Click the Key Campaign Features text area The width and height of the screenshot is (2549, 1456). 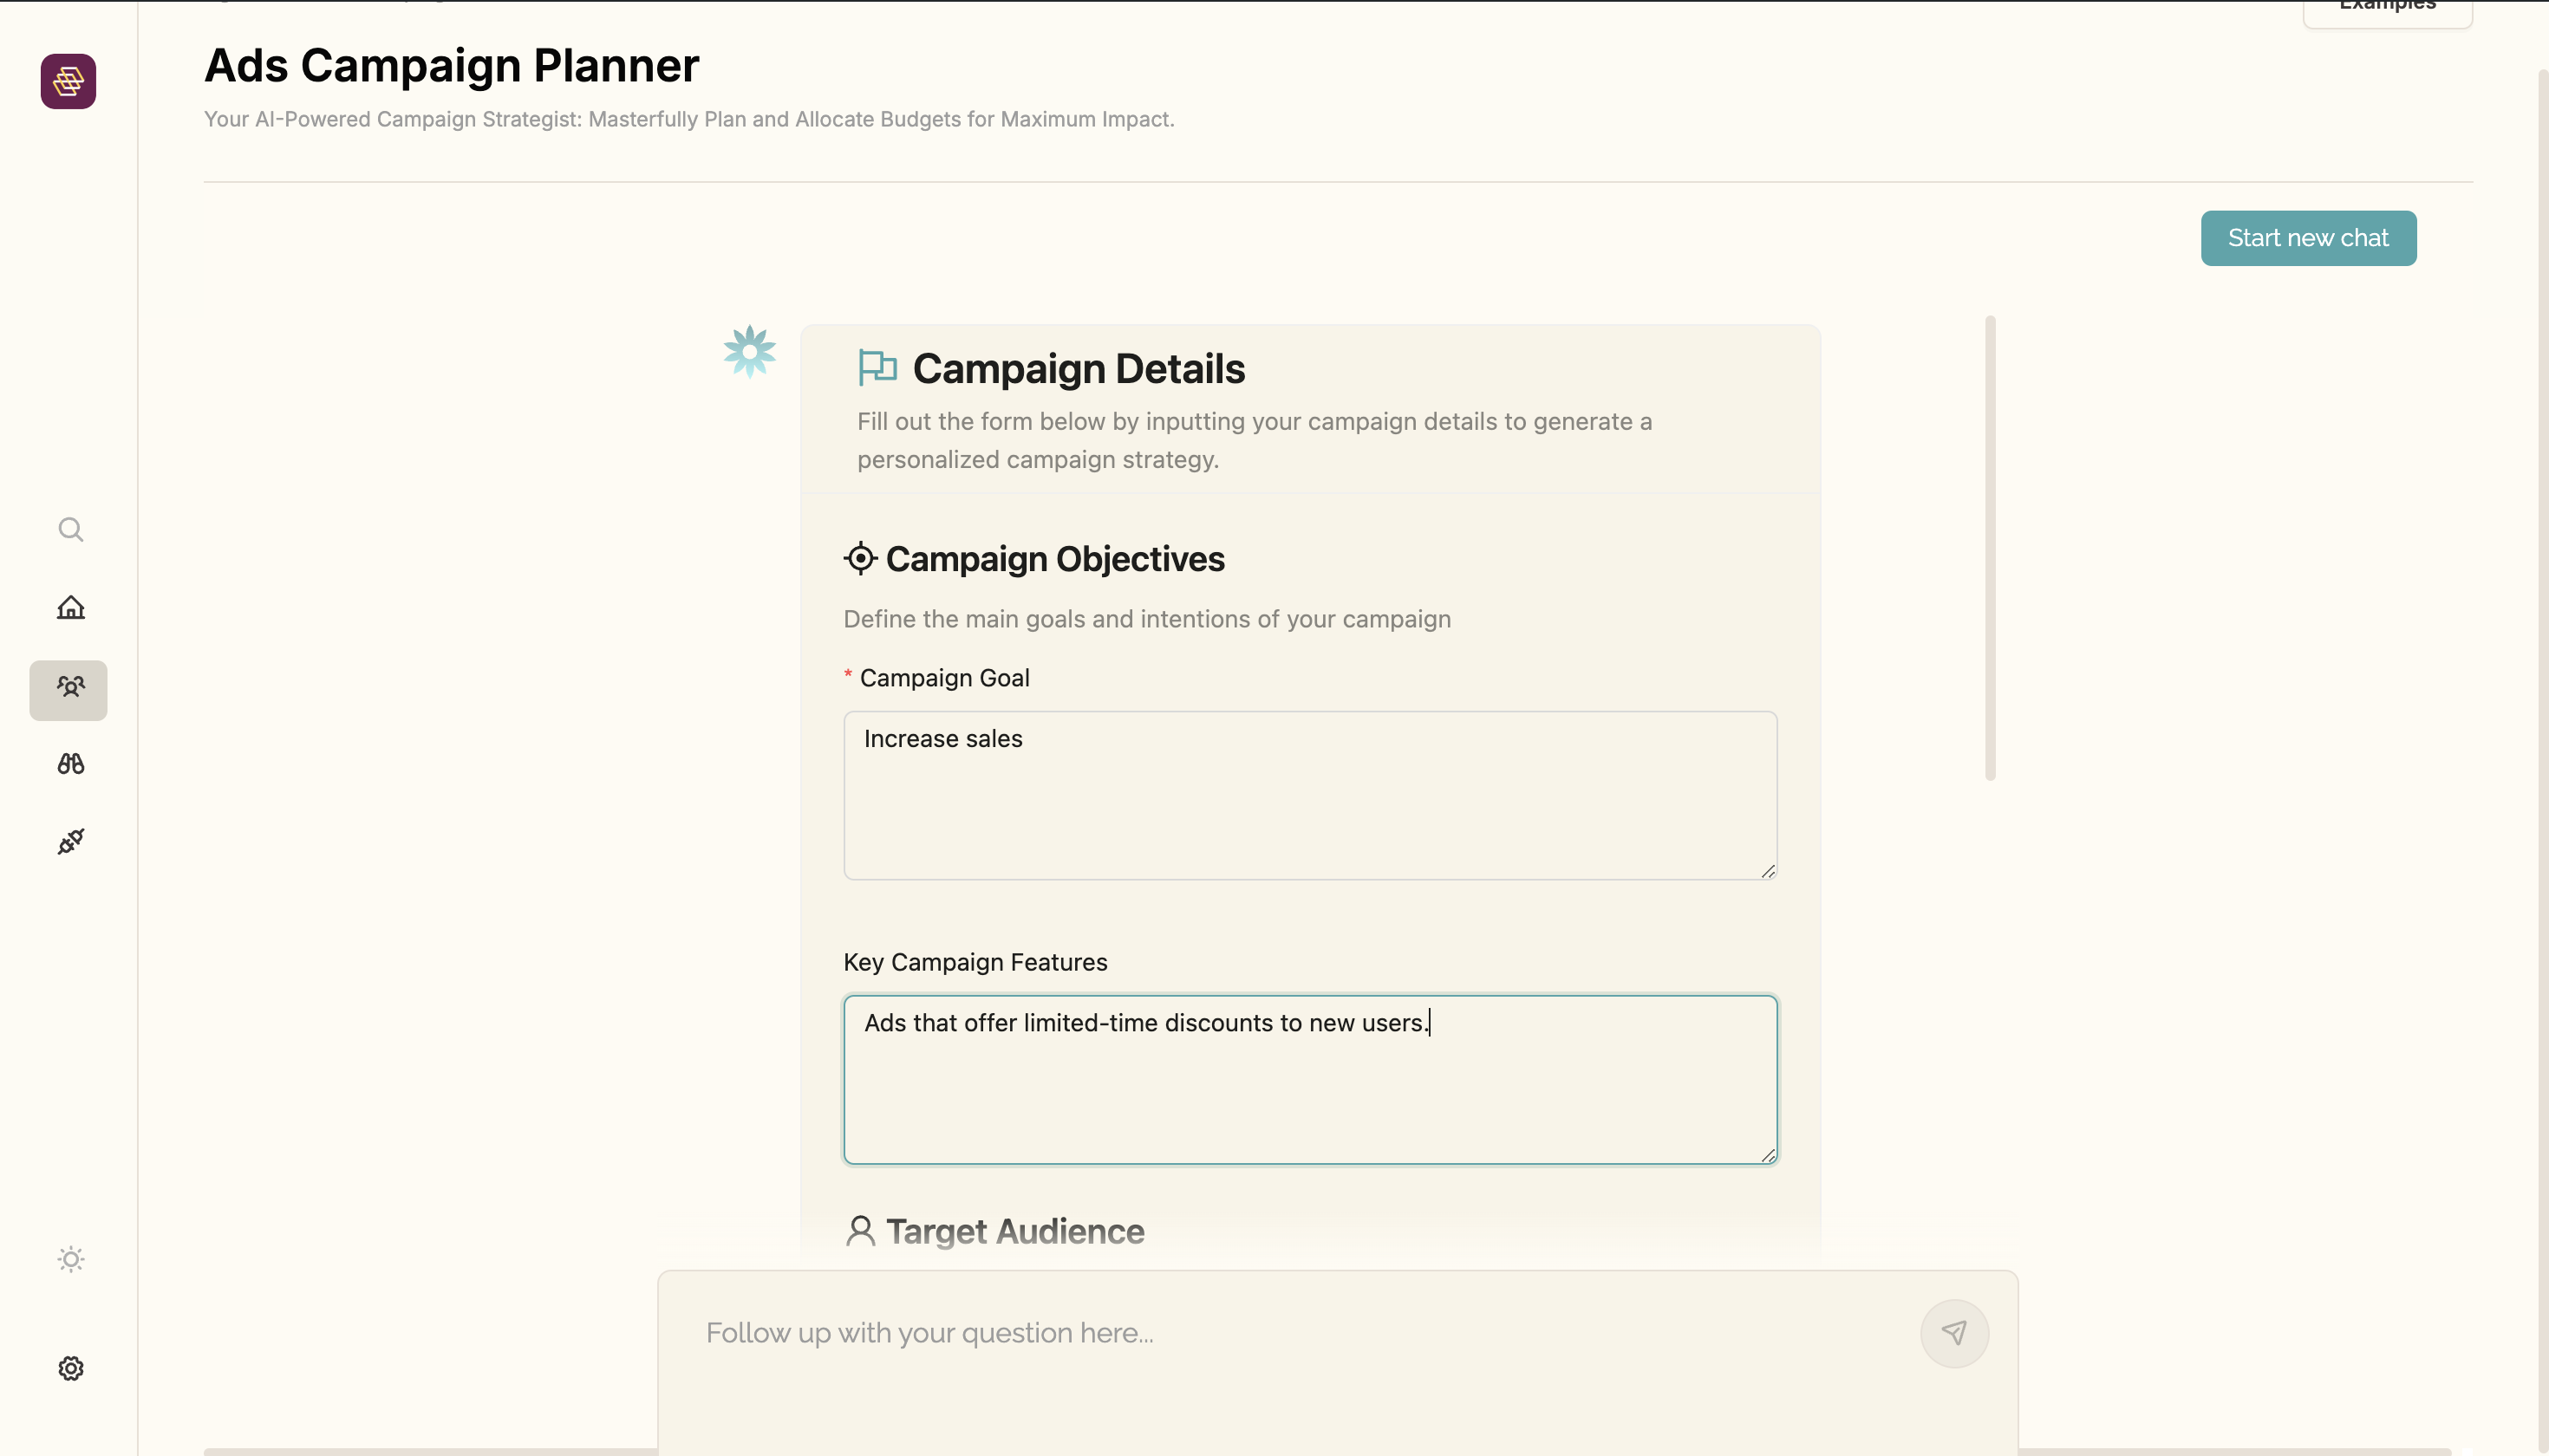coord(1309,1080)
